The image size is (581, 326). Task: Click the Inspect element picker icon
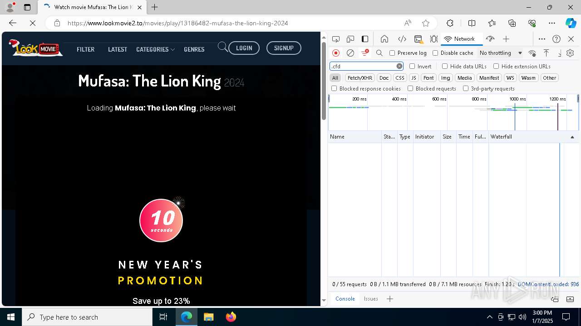point(336,39)
